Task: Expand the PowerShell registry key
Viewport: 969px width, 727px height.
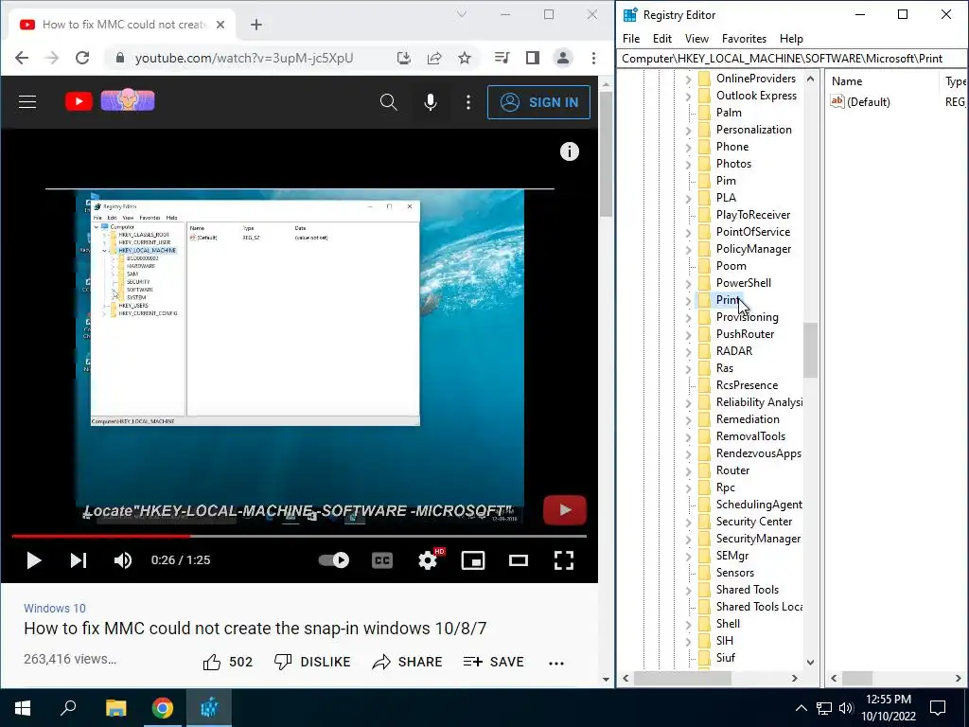Action: click(689, 284)
